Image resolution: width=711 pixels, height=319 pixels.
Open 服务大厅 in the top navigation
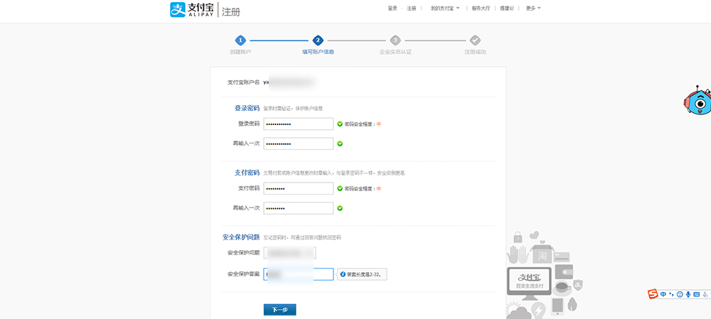481,9
